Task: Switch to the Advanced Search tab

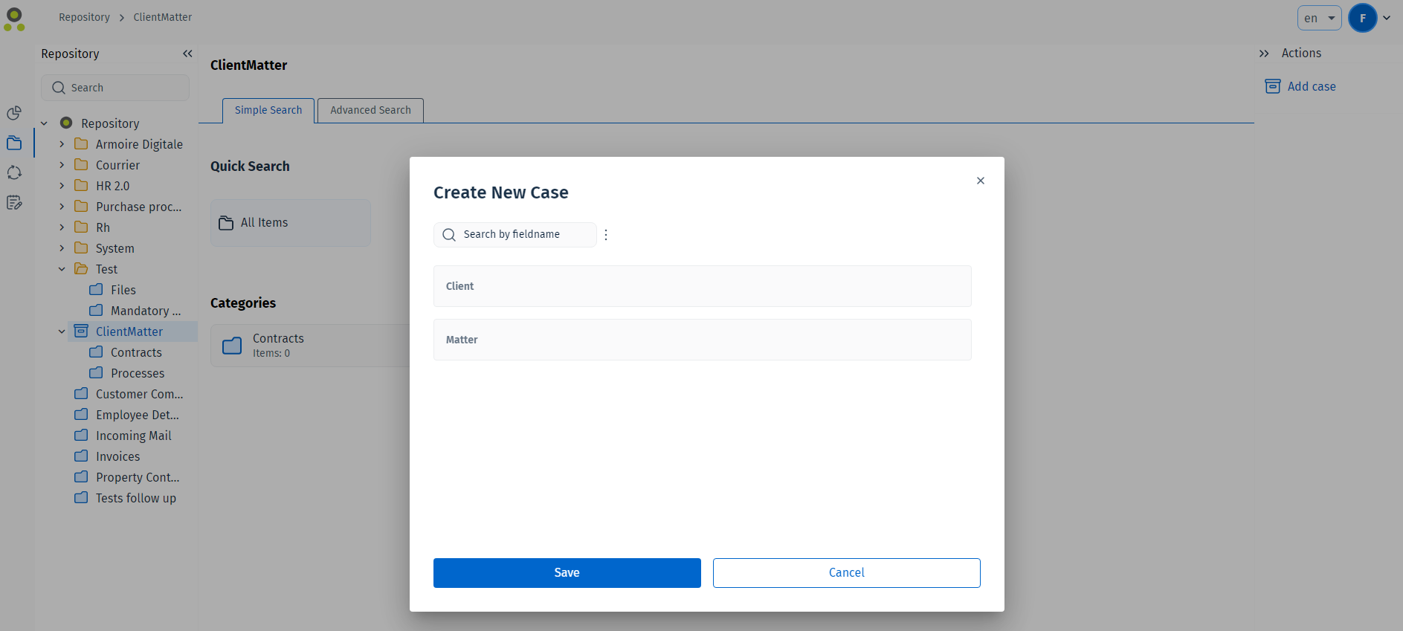Action: (370, 110)
